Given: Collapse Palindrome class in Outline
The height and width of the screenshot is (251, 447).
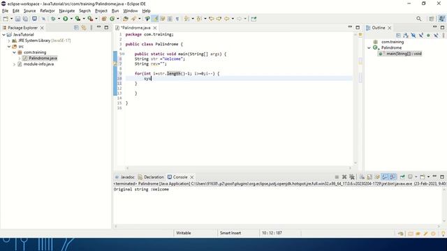Looking at the screenshot, I should coord(369,48).
